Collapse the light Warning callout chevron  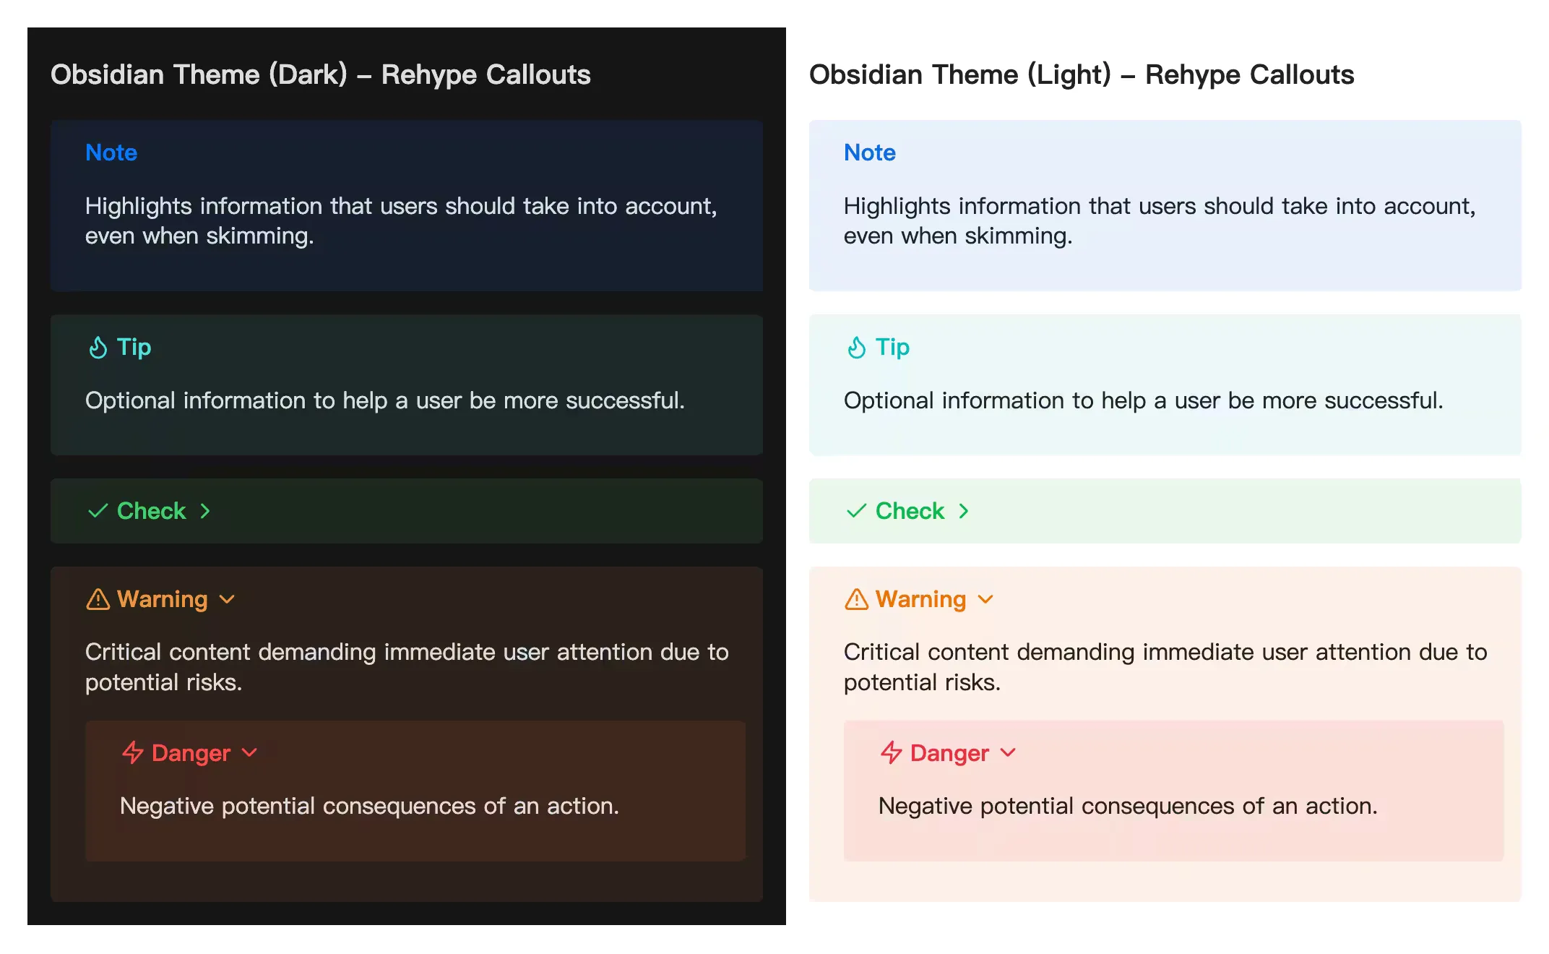985,599
